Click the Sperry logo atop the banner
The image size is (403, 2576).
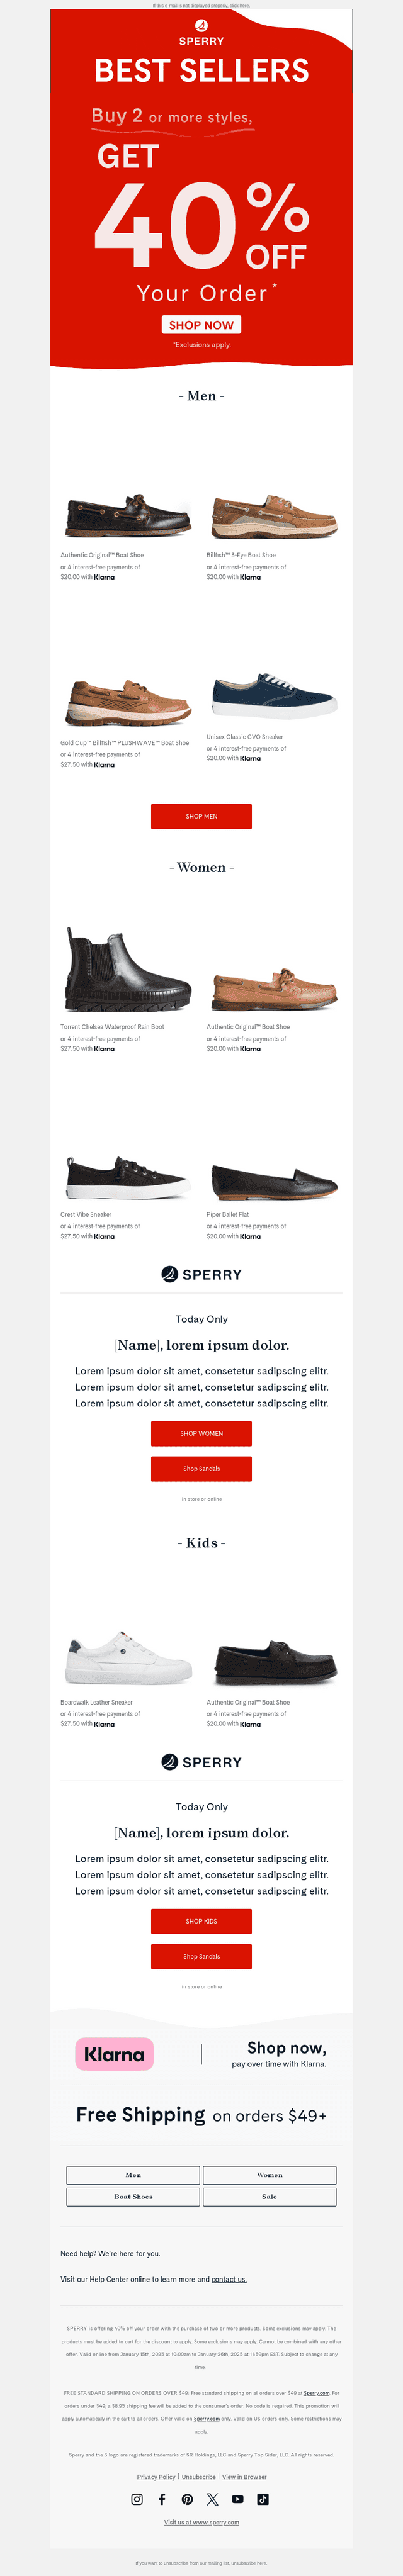tap(201, 32)
